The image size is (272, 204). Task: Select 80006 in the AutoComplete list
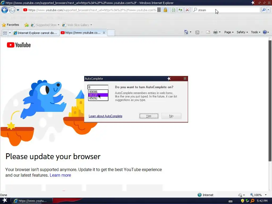pos(98,92)
